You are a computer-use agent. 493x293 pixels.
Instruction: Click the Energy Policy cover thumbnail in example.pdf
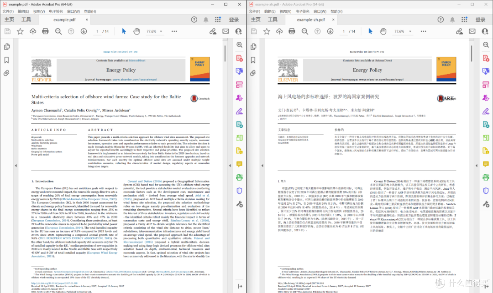[x=200, y=69]
